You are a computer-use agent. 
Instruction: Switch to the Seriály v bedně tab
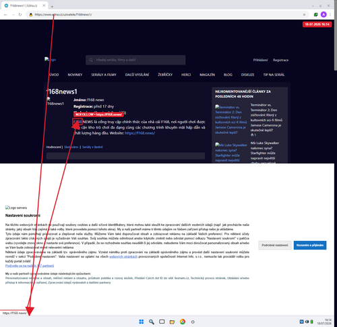click(92, 147)
